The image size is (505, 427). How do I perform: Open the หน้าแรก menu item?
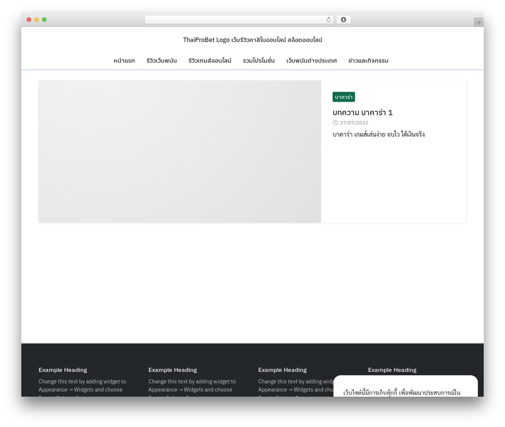click(124, 61)
